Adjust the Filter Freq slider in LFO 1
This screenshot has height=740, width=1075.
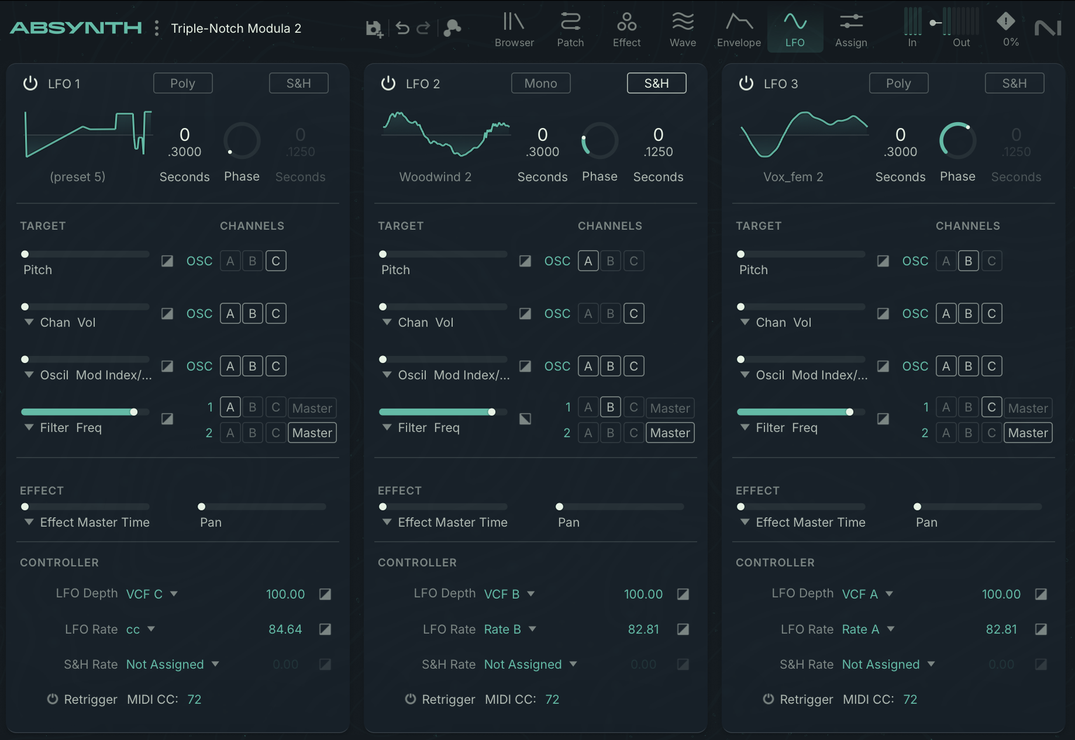(x=135, y=412)
